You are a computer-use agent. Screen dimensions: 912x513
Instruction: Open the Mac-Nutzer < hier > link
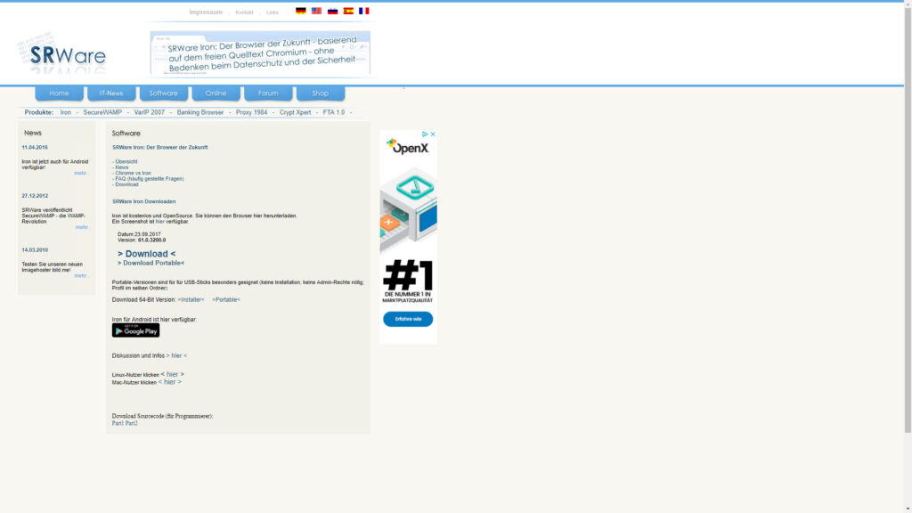[x=170, y=382]
